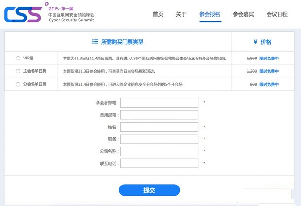Open the 首页 navigation tab

(158, 14)
